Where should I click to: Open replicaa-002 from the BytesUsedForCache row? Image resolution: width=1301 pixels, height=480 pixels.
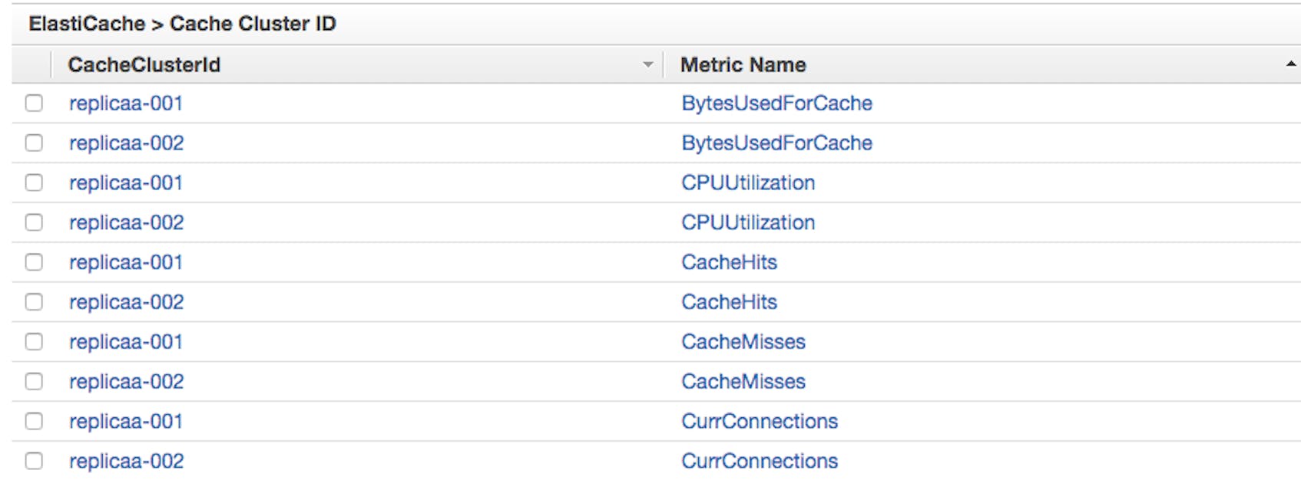point(125,143)
